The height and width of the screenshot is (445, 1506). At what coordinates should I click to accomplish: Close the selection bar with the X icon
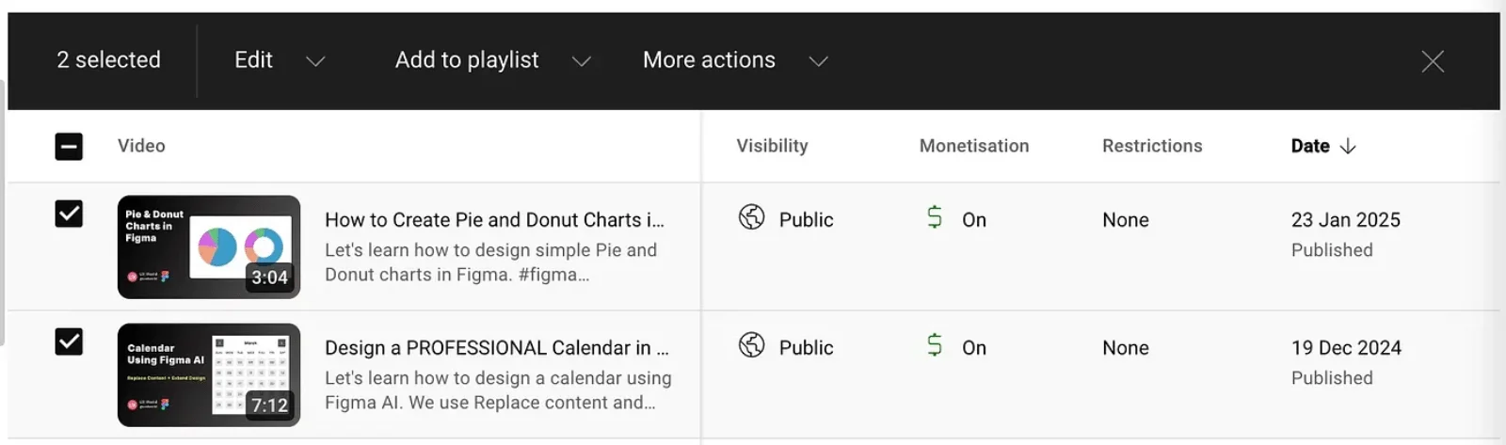coord(1433,61)
